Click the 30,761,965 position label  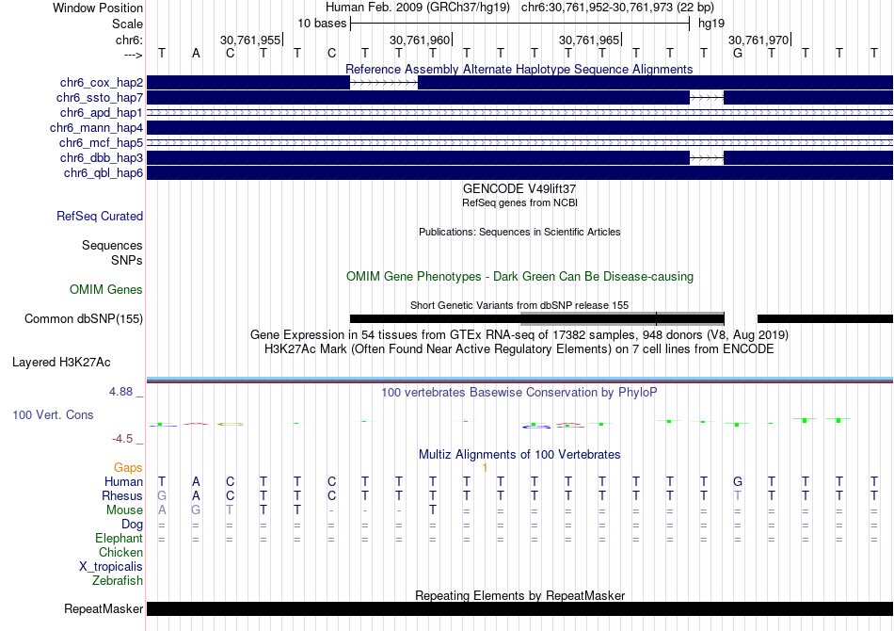(x=589, y=40)
